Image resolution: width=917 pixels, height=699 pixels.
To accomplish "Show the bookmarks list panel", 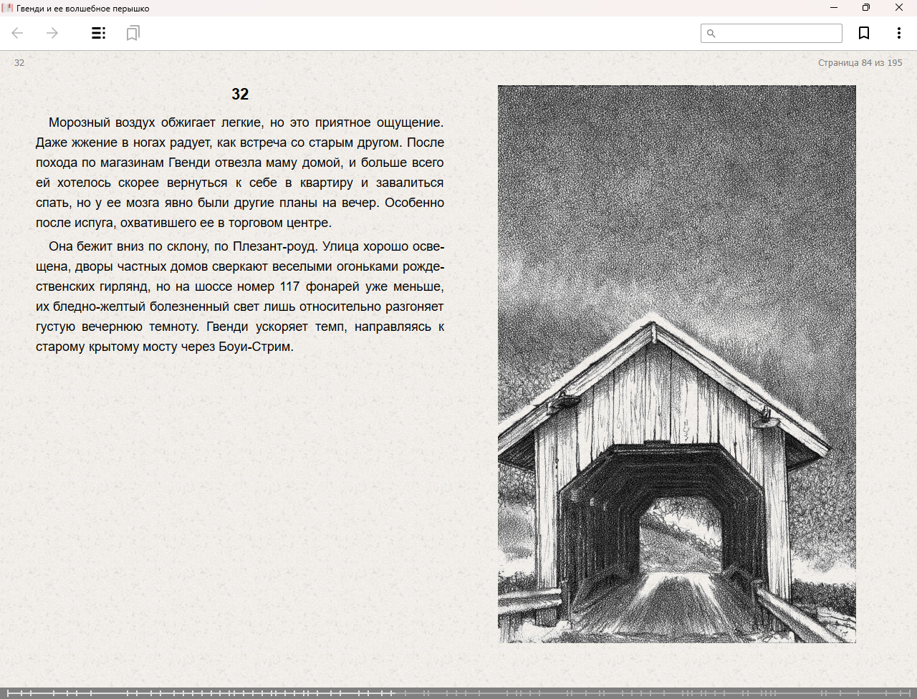I will point(133,33).
